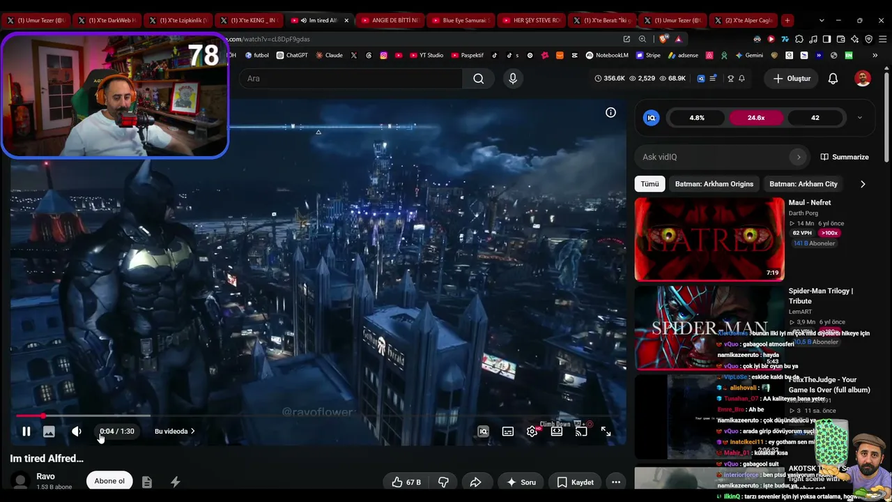Save the video with the Kaydet button
Screen dimensions: 892x502
(576, 482)
